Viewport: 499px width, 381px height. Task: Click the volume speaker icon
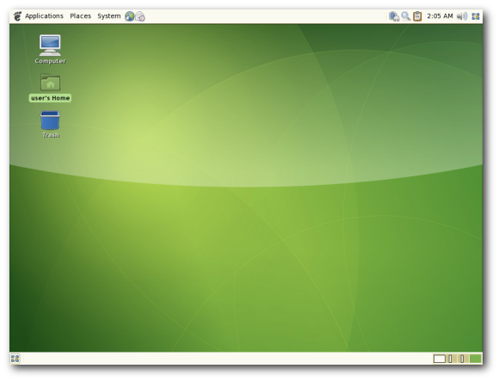coord(462,16)
